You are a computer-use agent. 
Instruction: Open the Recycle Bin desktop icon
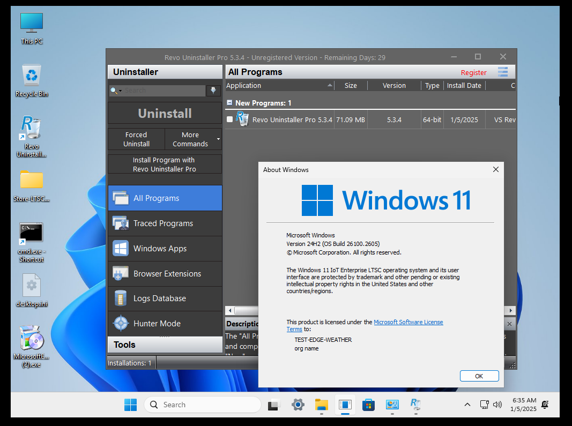click(32, 81)
